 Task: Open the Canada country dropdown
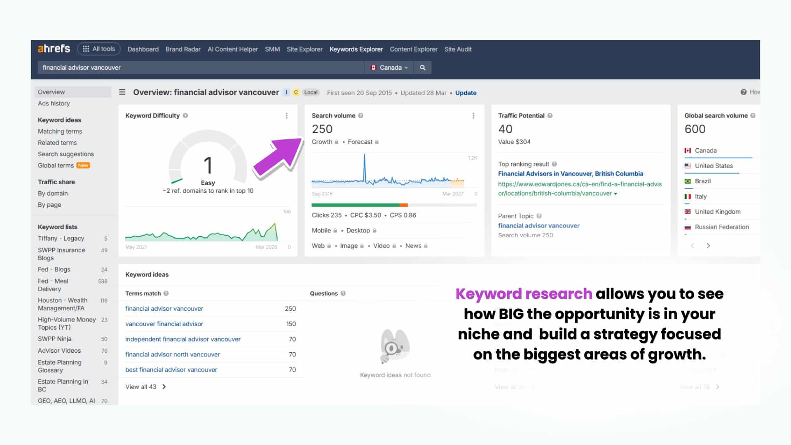pos(389,67)
